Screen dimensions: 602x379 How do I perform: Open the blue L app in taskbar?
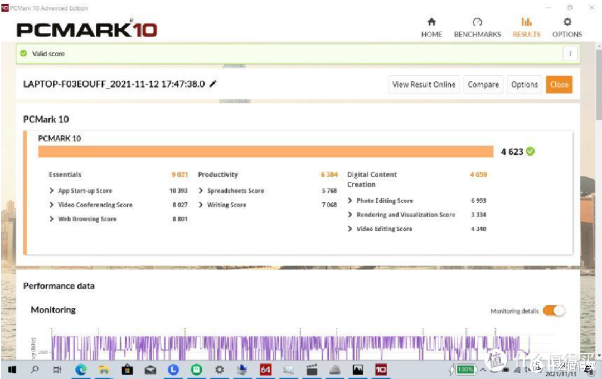(173, 370)
